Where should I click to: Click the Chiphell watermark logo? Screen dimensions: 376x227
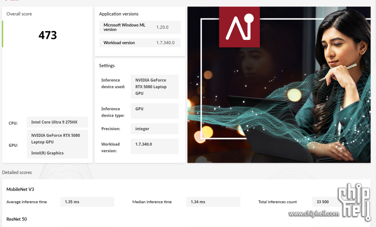coord(355,202)
